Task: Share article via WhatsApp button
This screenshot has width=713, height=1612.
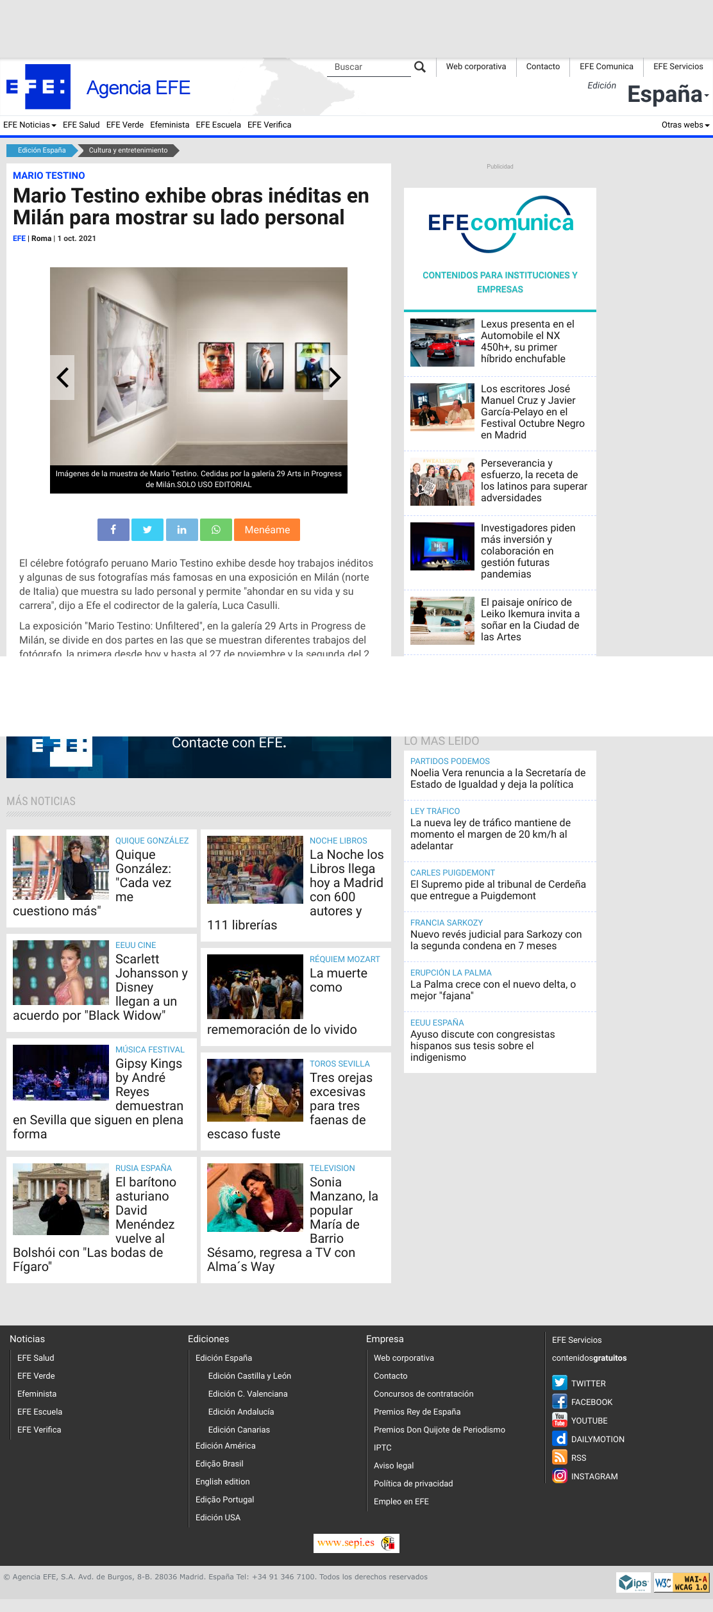Action: pyautogui.click(x=216, y=529)
